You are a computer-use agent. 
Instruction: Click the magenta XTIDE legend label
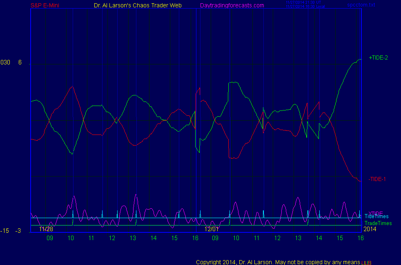pos(375,213)
